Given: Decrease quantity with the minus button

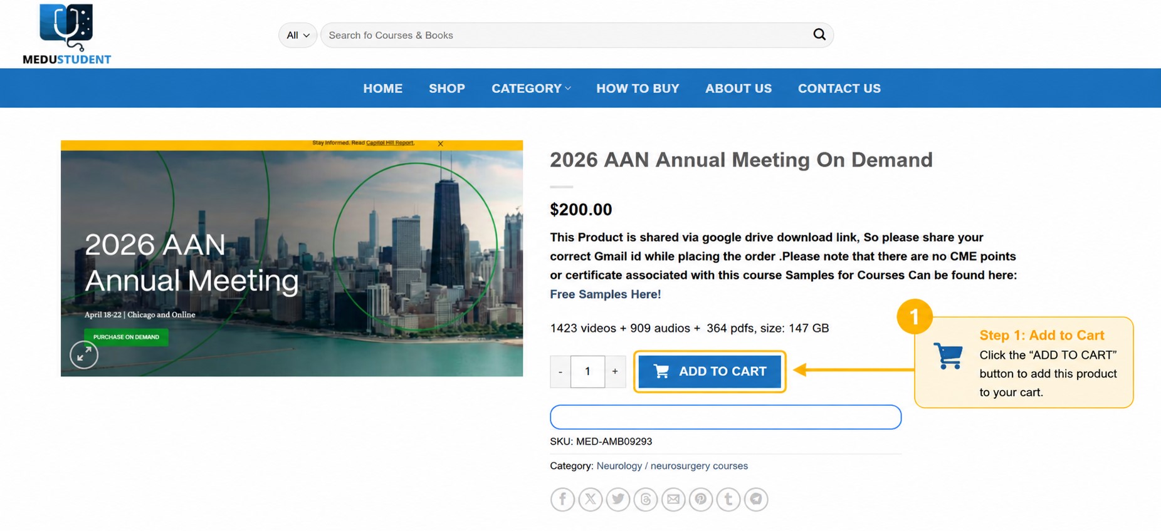Looking at the screenshot, I should pyautogui.click(x=560, y=371).
